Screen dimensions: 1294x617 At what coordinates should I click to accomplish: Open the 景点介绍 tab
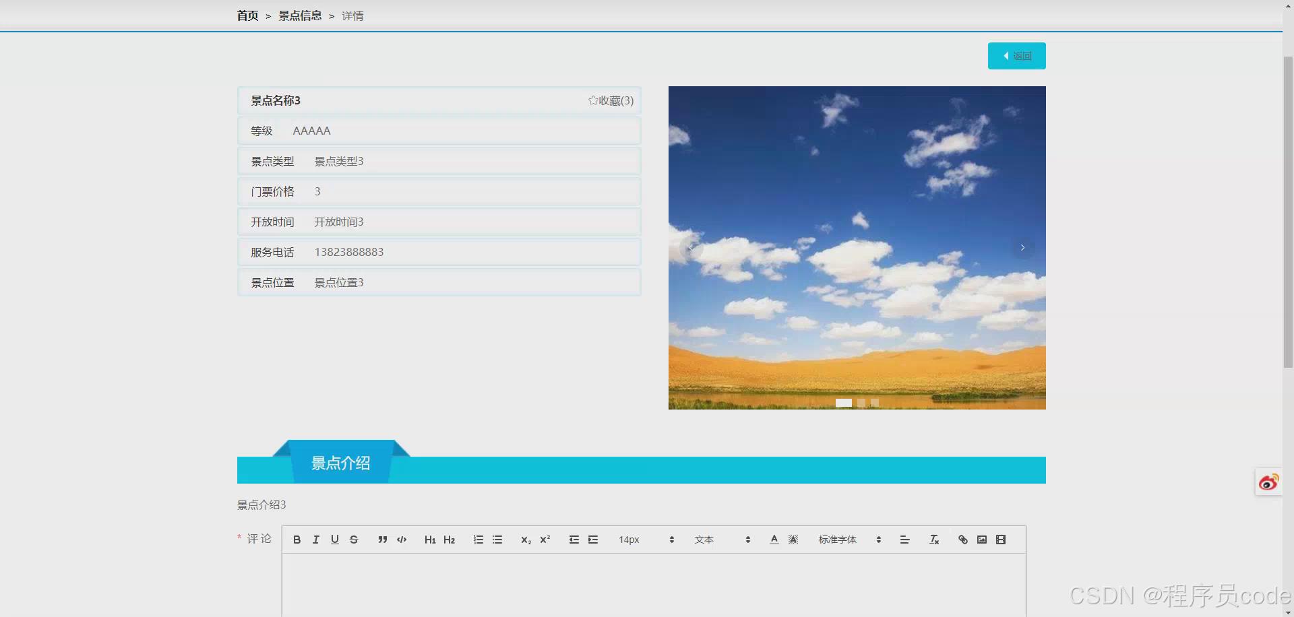341,463
